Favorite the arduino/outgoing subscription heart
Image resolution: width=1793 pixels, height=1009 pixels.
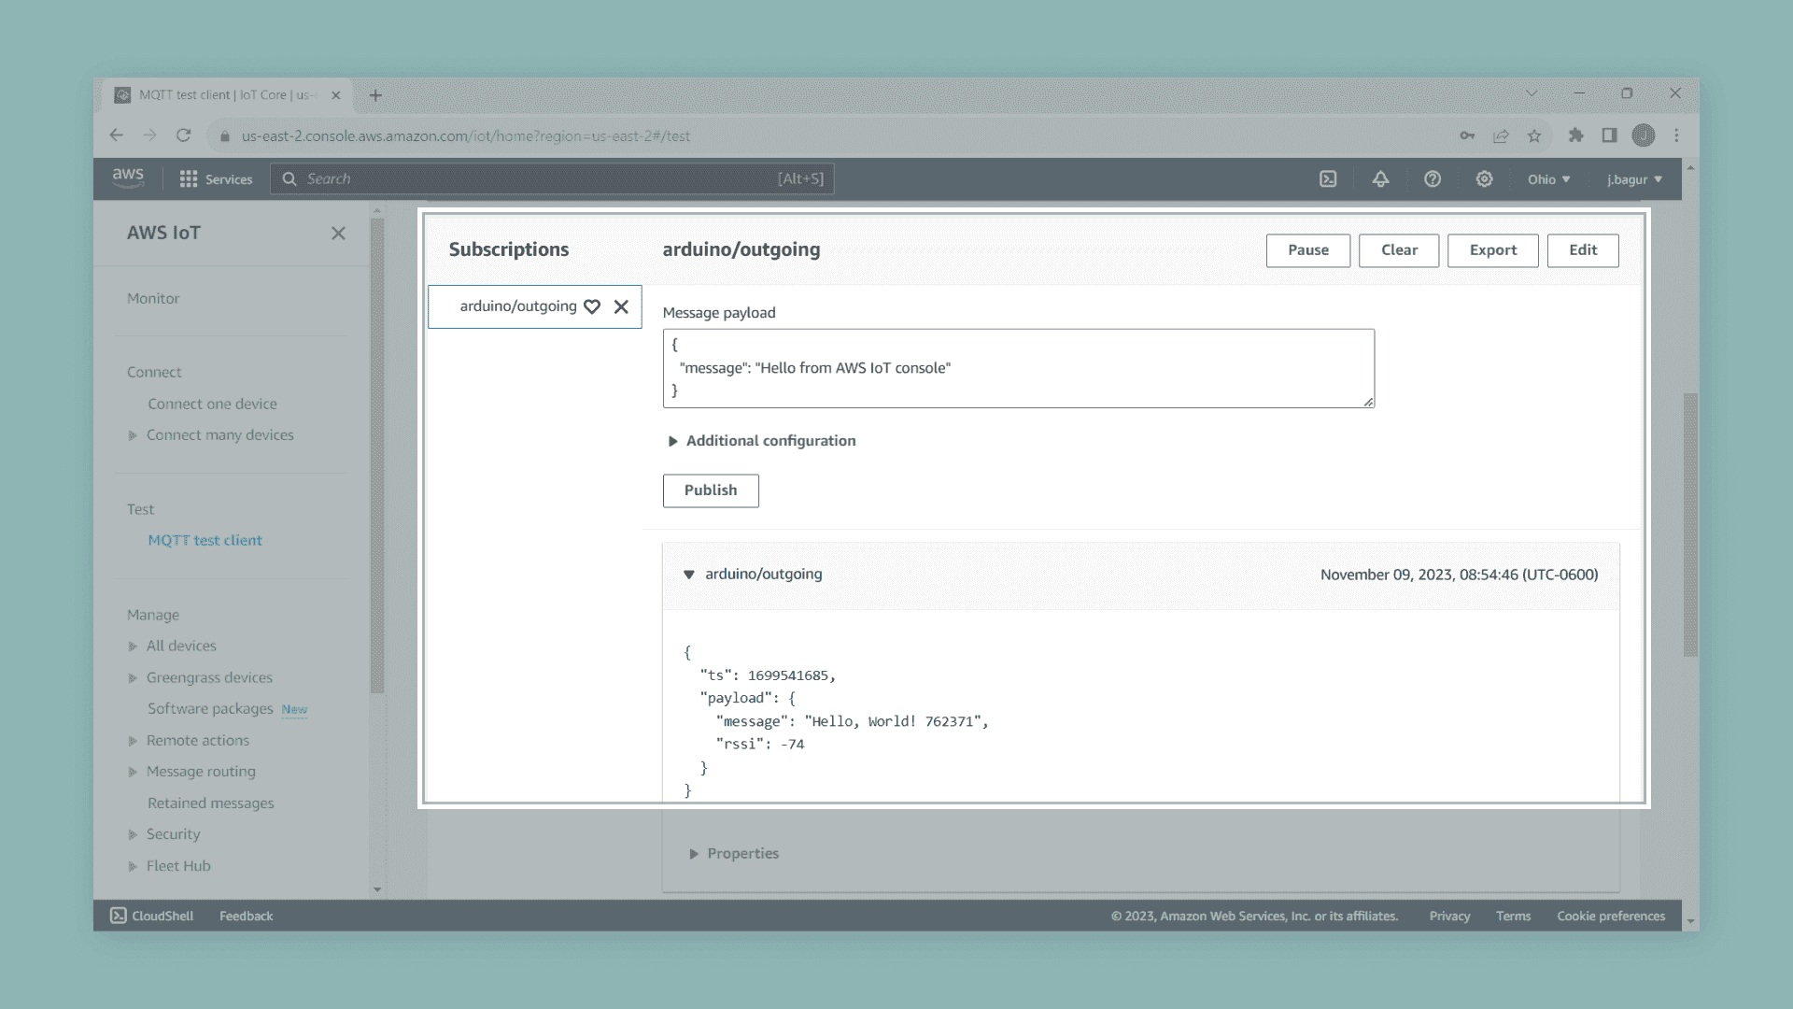coord(592,306)
